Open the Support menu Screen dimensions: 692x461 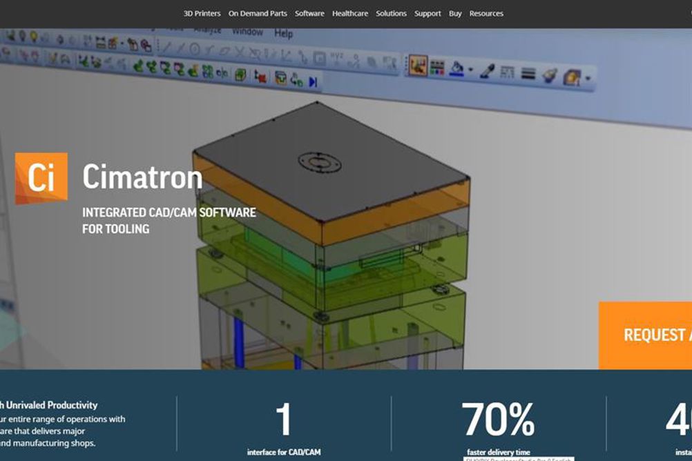427,14
